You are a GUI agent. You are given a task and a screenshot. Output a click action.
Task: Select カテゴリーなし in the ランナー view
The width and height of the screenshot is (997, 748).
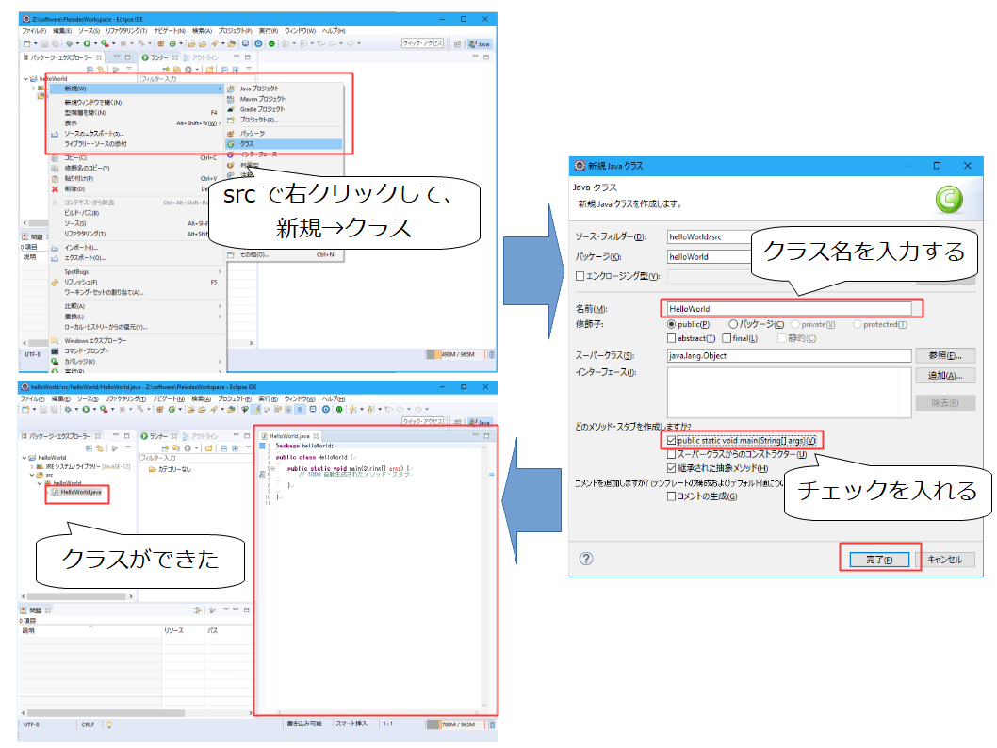[170, 469]
